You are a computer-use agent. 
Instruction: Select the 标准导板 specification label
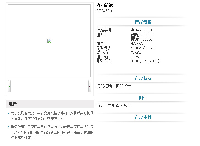pyautogui.click(x=104, y=30)
